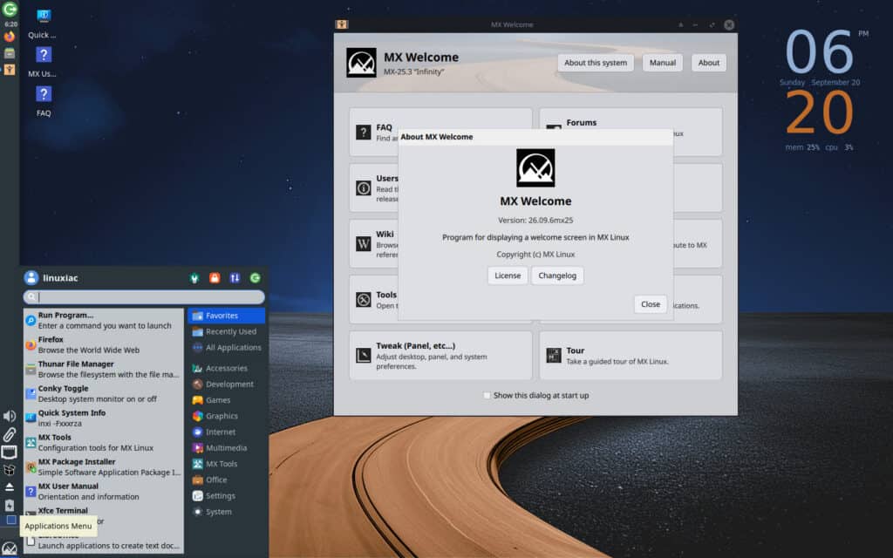This screenshot has height=558, width=893.
Task: Open the file manager launcher in the left panel
Action: 9,53
